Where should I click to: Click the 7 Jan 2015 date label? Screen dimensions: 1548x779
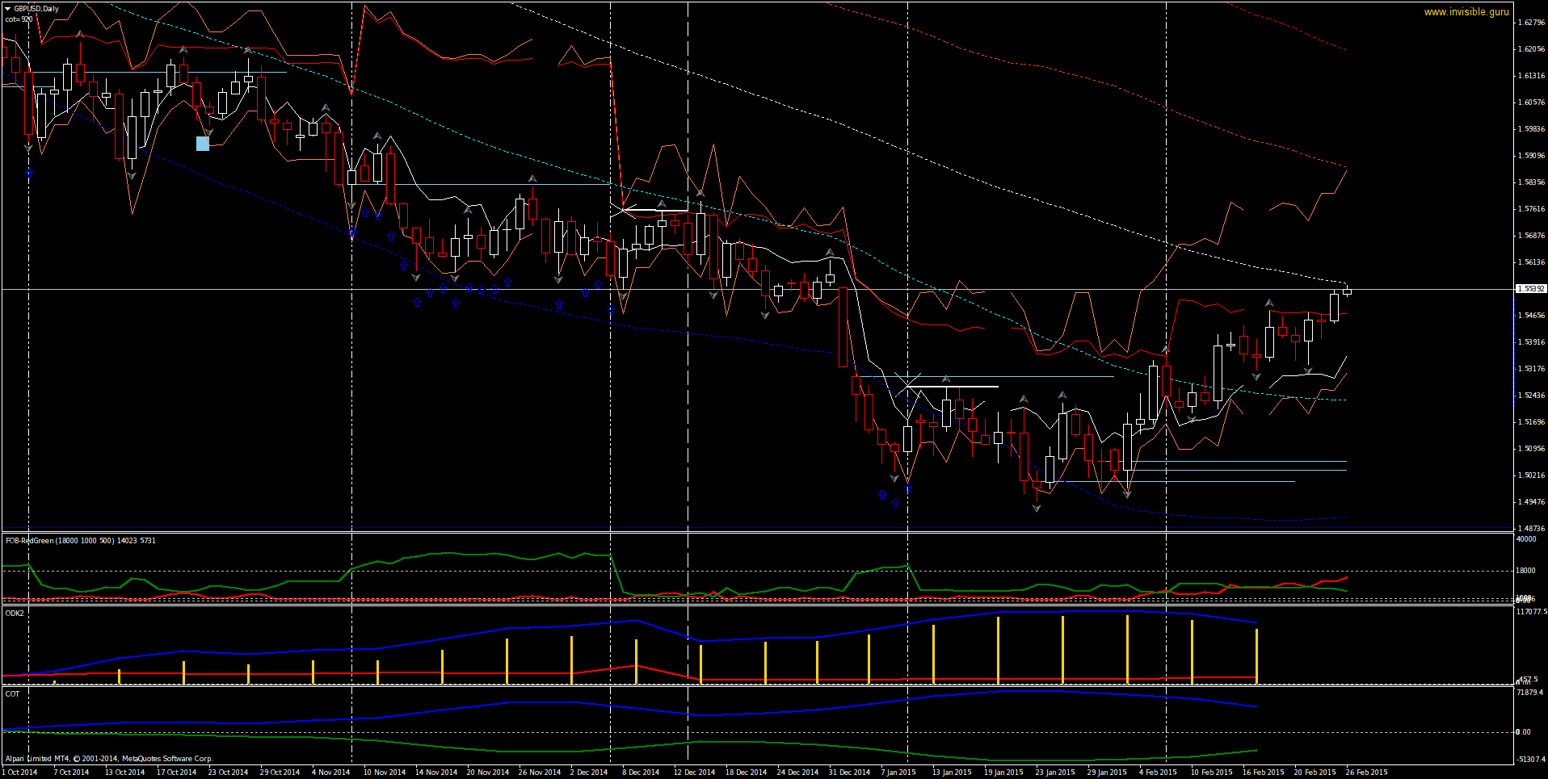[898, 773]
